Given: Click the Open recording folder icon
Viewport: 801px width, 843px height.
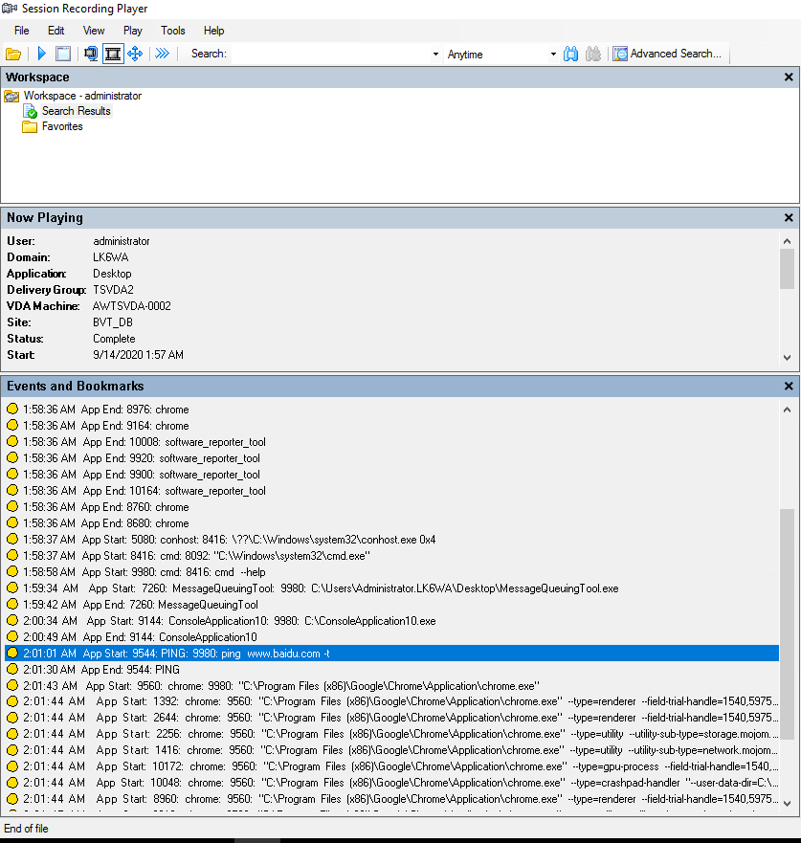Looking at the screenshot, I should click(13, 54).
